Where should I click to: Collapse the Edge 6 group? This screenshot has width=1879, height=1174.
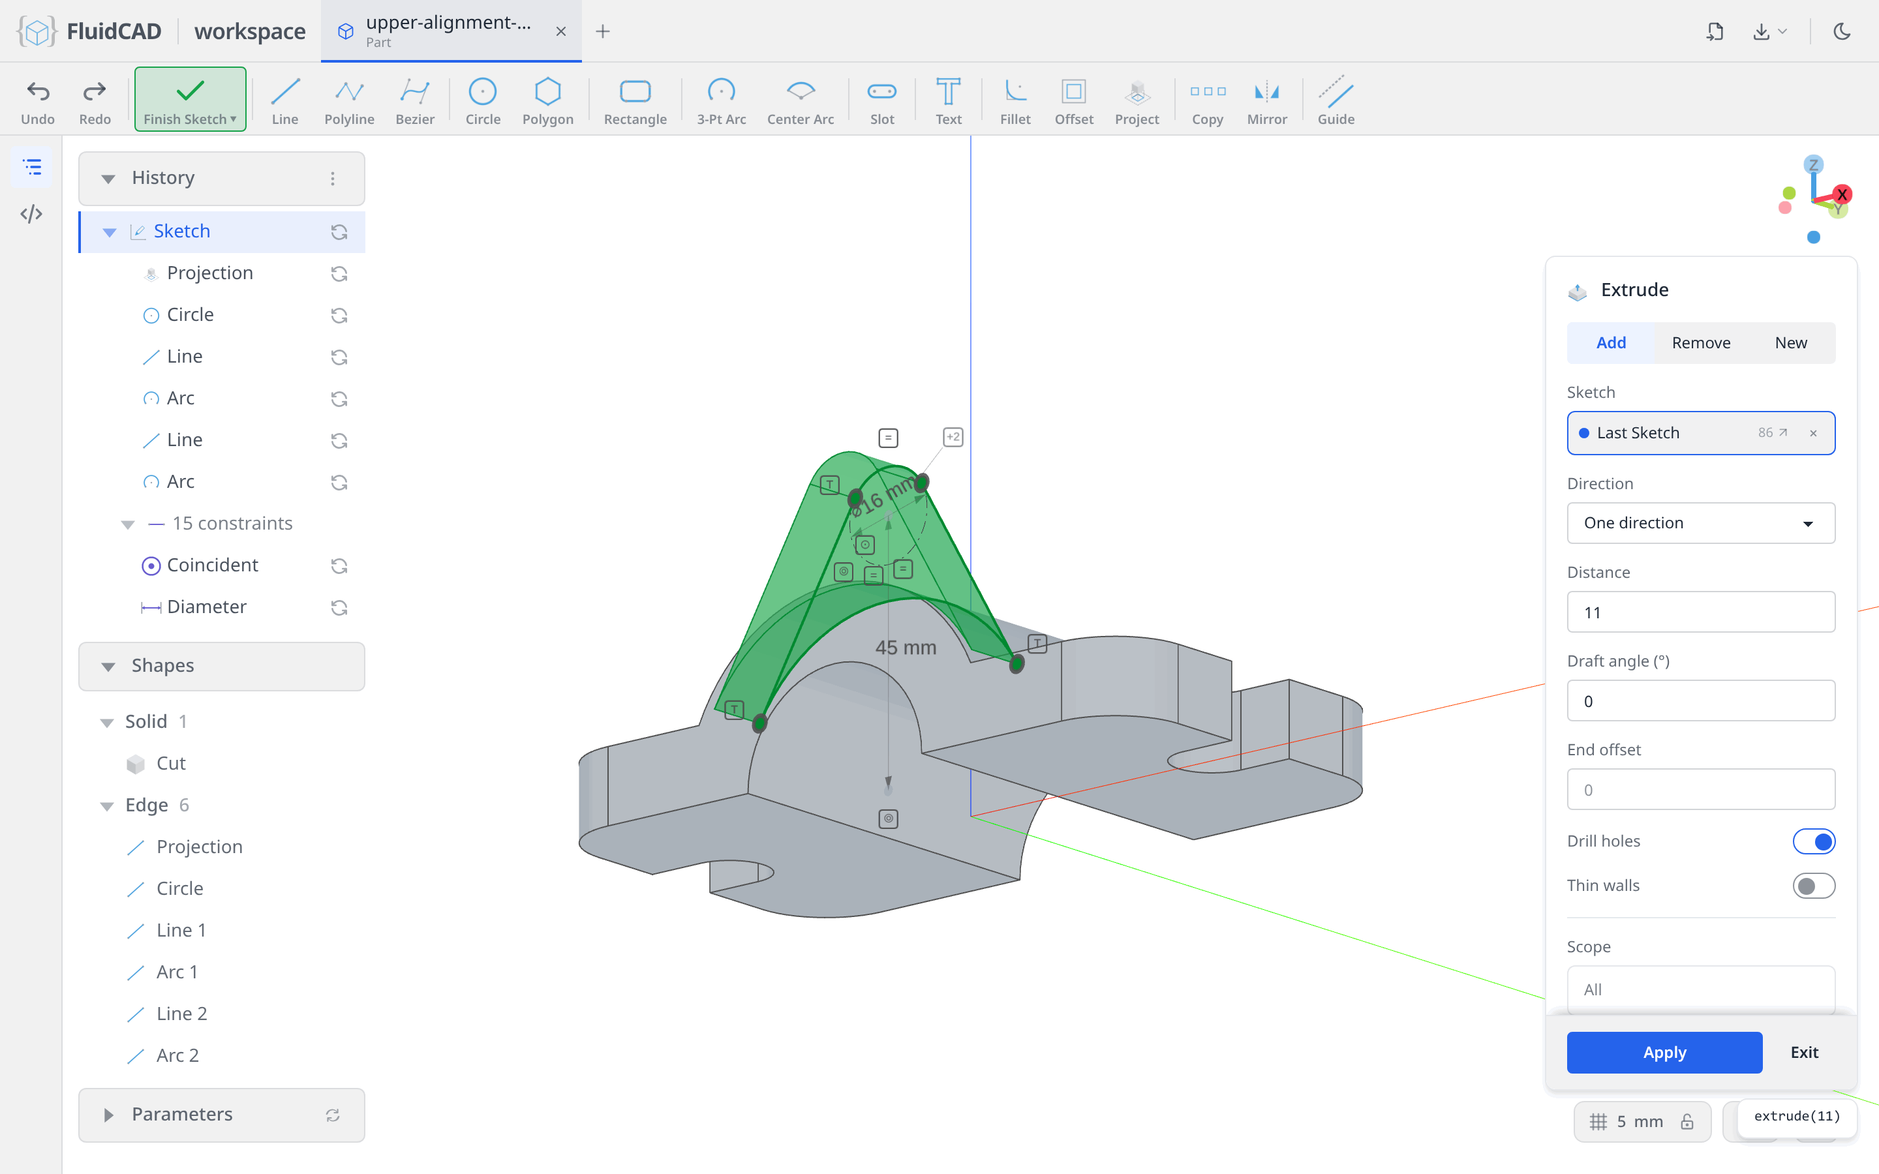[x=107, y=806]
